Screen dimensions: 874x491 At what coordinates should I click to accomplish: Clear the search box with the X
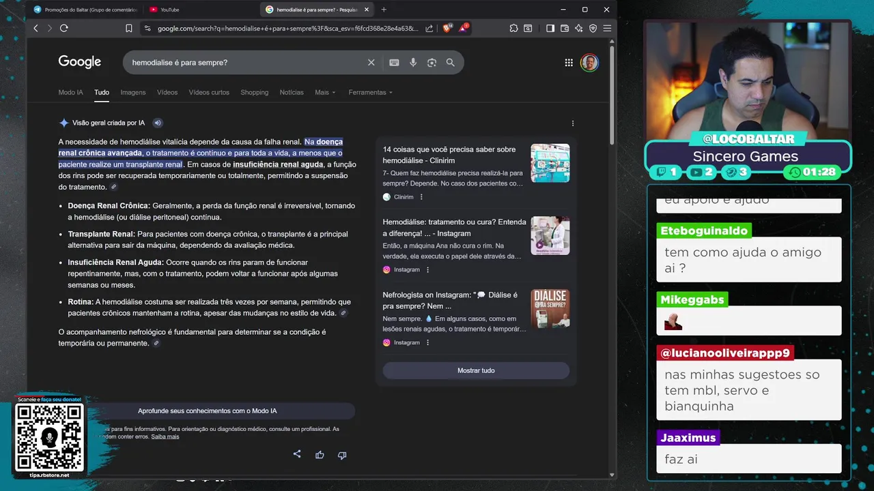point(371,62)
